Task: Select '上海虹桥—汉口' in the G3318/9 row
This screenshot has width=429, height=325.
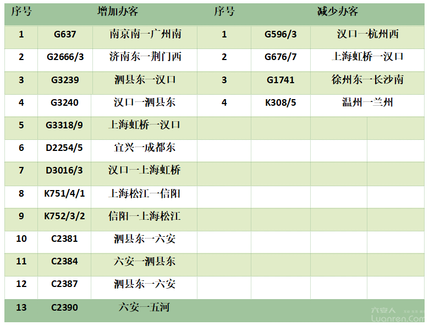Action: [x=145, y=125]
